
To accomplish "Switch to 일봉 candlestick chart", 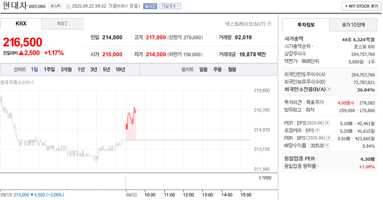I will (203, 69).
